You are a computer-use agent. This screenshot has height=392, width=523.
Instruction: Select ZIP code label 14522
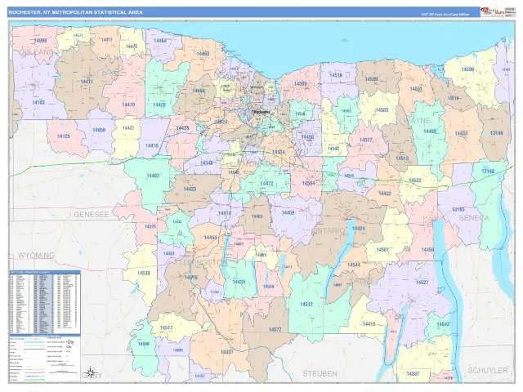coord(366,140)
